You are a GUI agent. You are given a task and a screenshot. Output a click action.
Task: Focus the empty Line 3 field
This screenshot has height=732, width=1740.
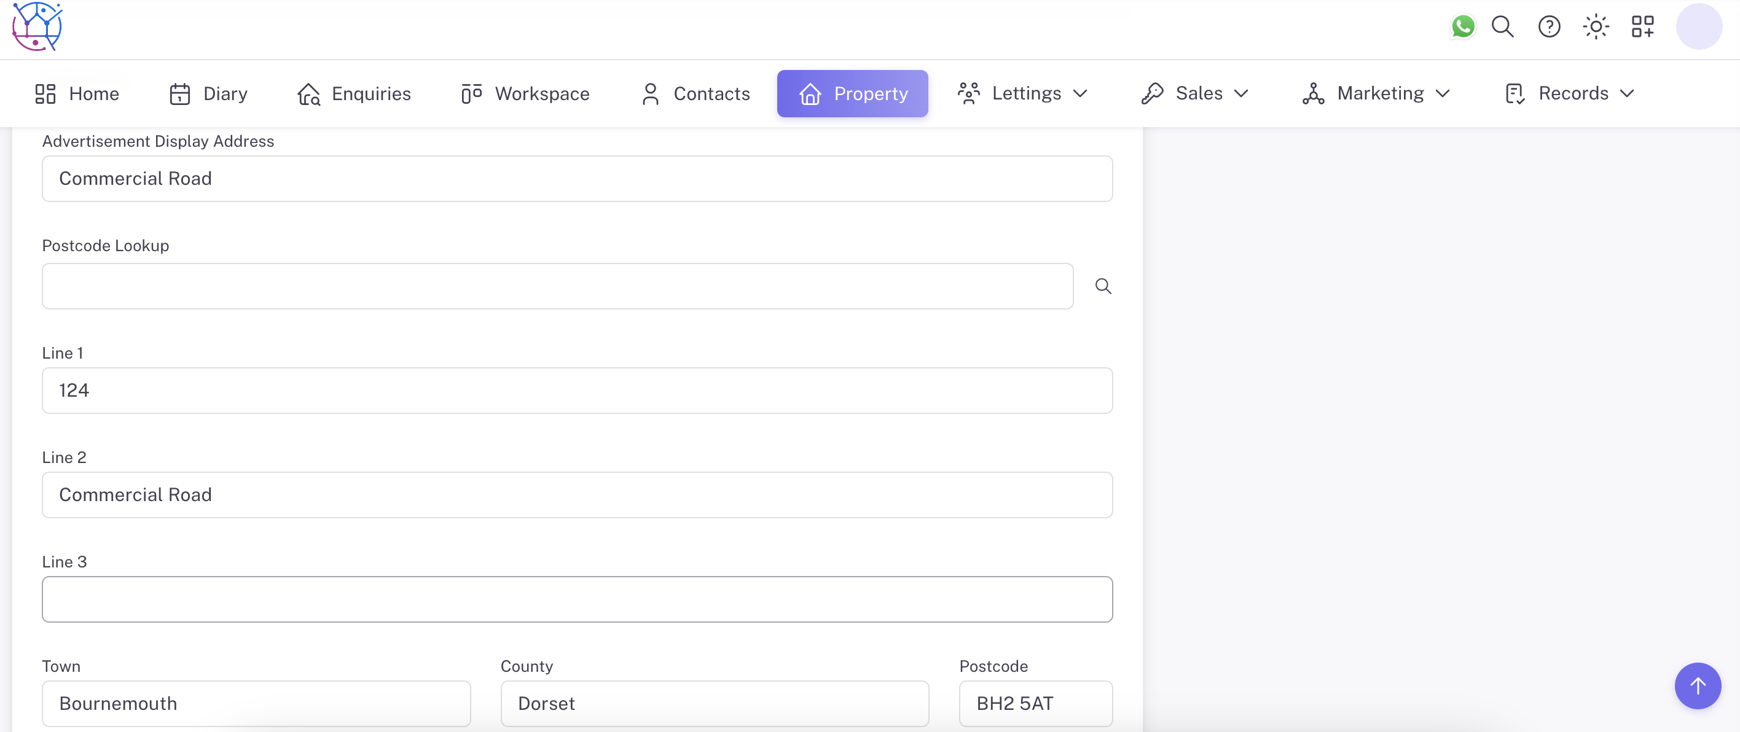(577, 599)
